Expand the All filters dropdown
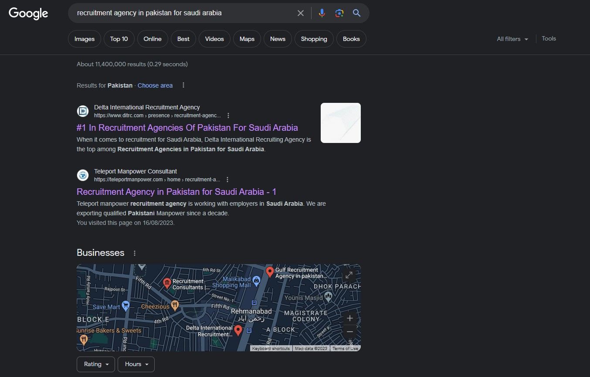 [x=512, y=39]
